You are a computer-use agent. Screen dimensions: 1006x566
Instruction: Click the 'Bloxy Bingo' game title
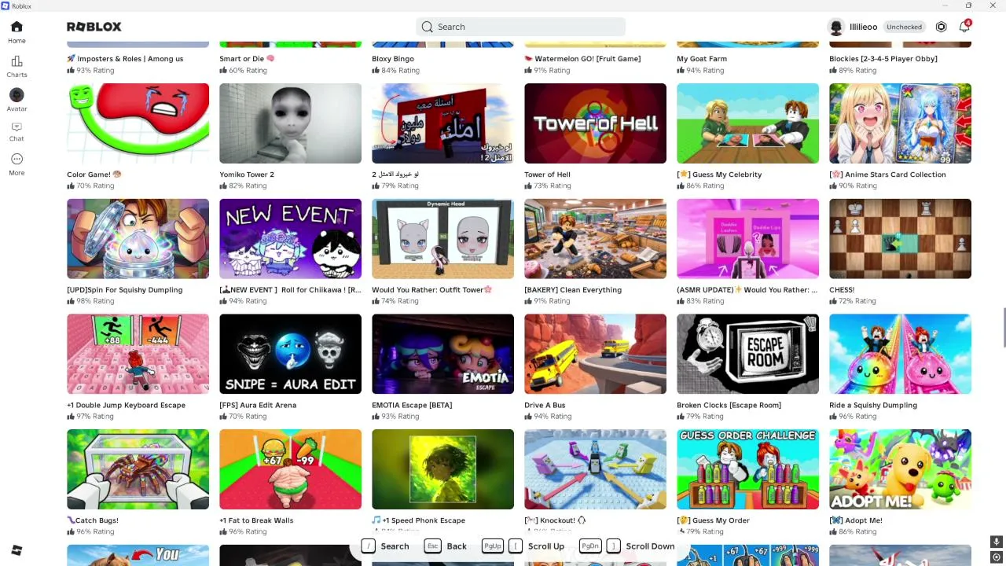pos(393,59)
